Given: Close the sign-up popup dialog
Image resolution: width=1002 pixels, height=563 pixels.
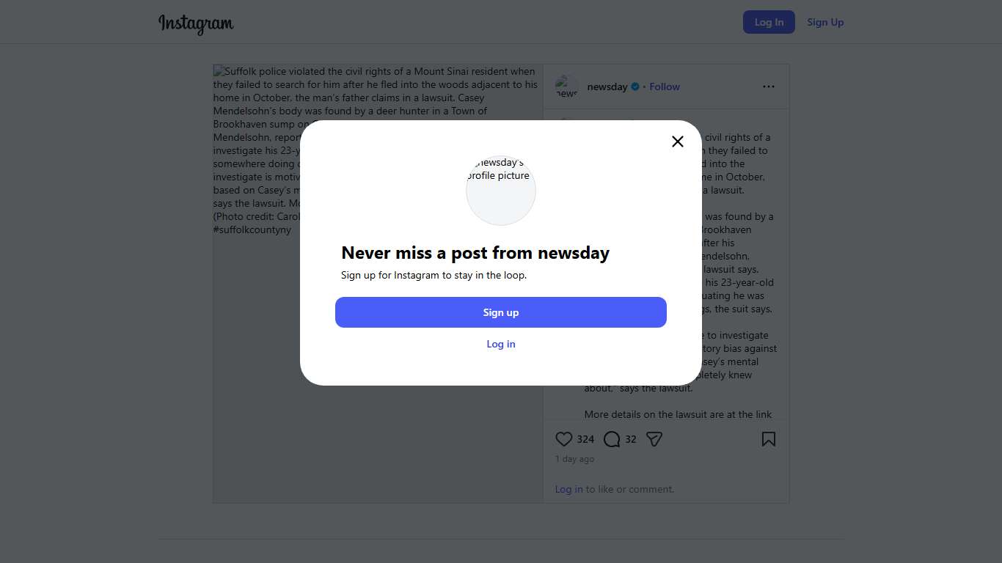Looking at the screenshot, I should click(x=678, y=141).
